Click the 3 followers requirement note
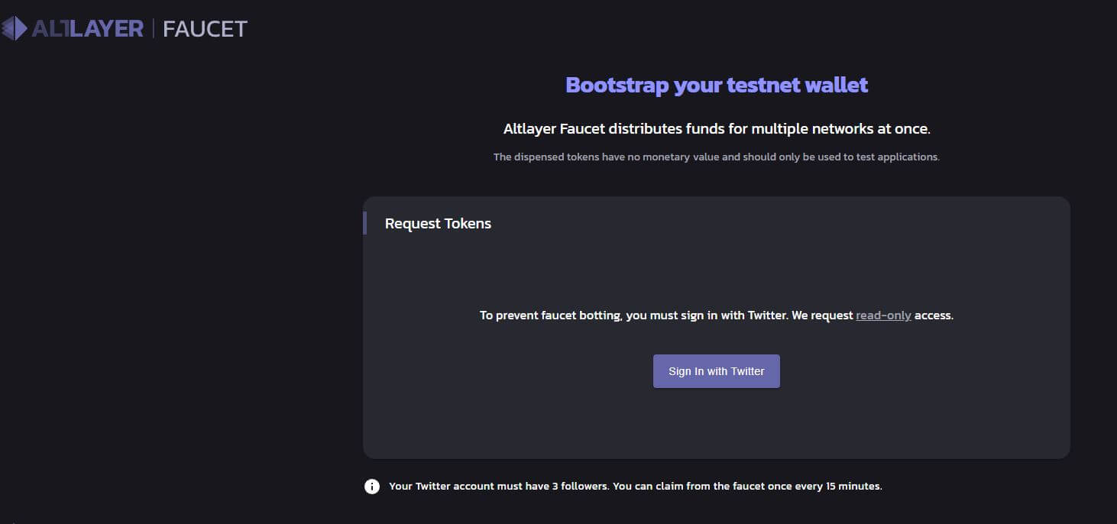 tap(636, 487)
